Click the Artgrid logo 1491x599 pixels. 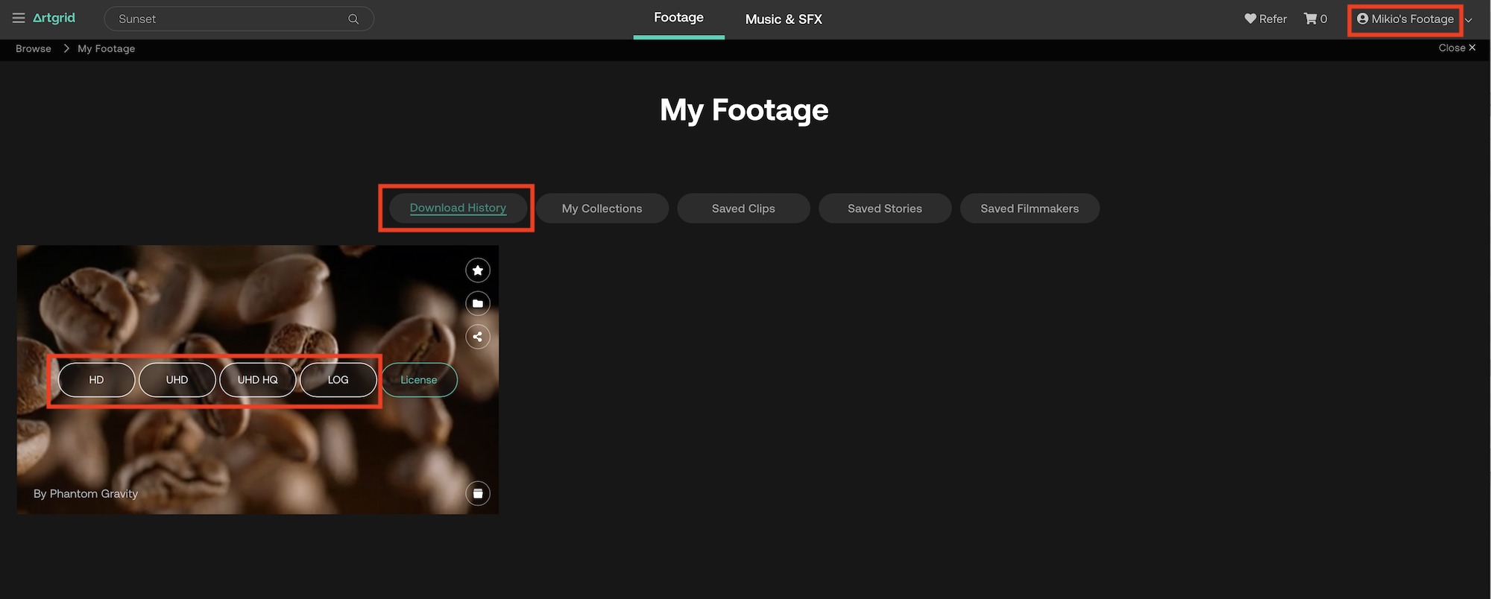pos(54,19)
